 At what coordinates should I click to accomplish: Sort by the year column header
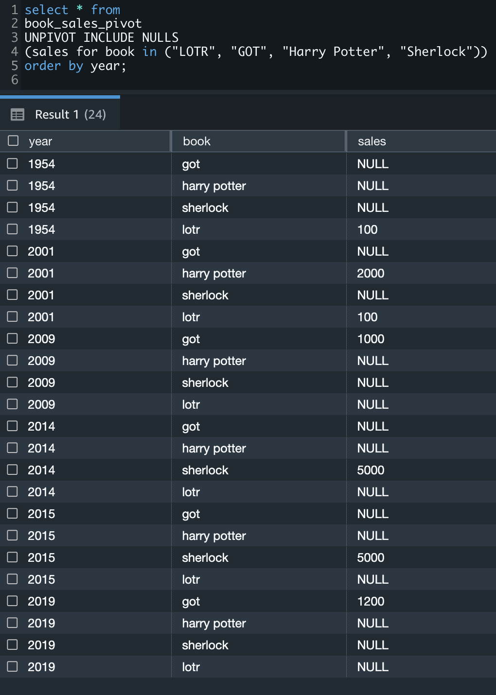(x=40, y=141)
